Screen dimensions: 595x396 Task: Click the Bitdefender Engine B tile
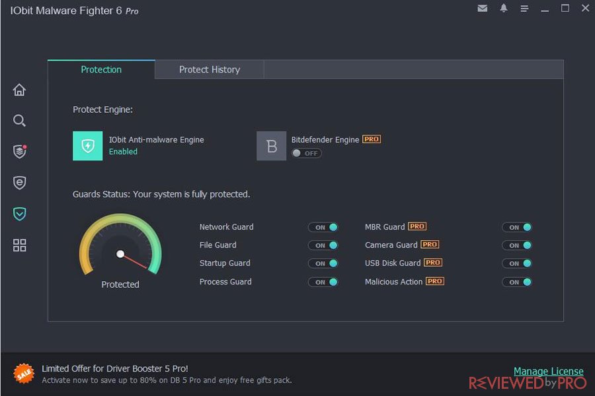(271, 146)
